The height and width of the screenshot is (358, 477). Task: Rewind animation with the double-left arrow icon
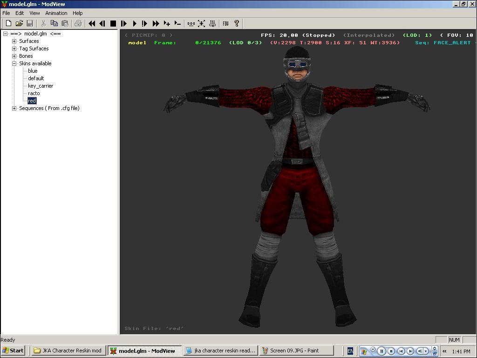click(92, 23)
